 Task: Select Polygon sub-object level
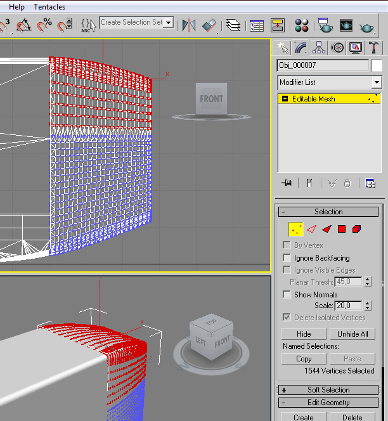(342, 229)
